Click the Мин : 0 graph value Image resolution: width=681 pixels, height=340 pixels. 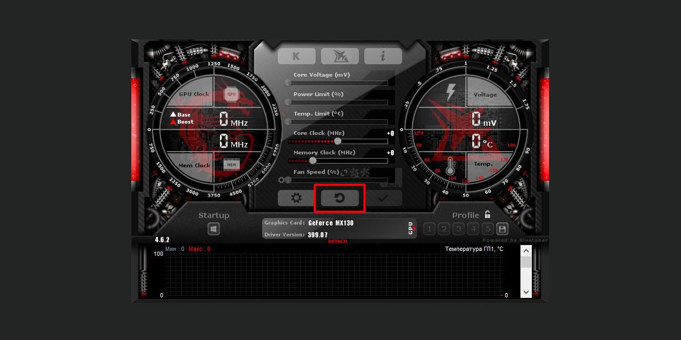[175, 249]
